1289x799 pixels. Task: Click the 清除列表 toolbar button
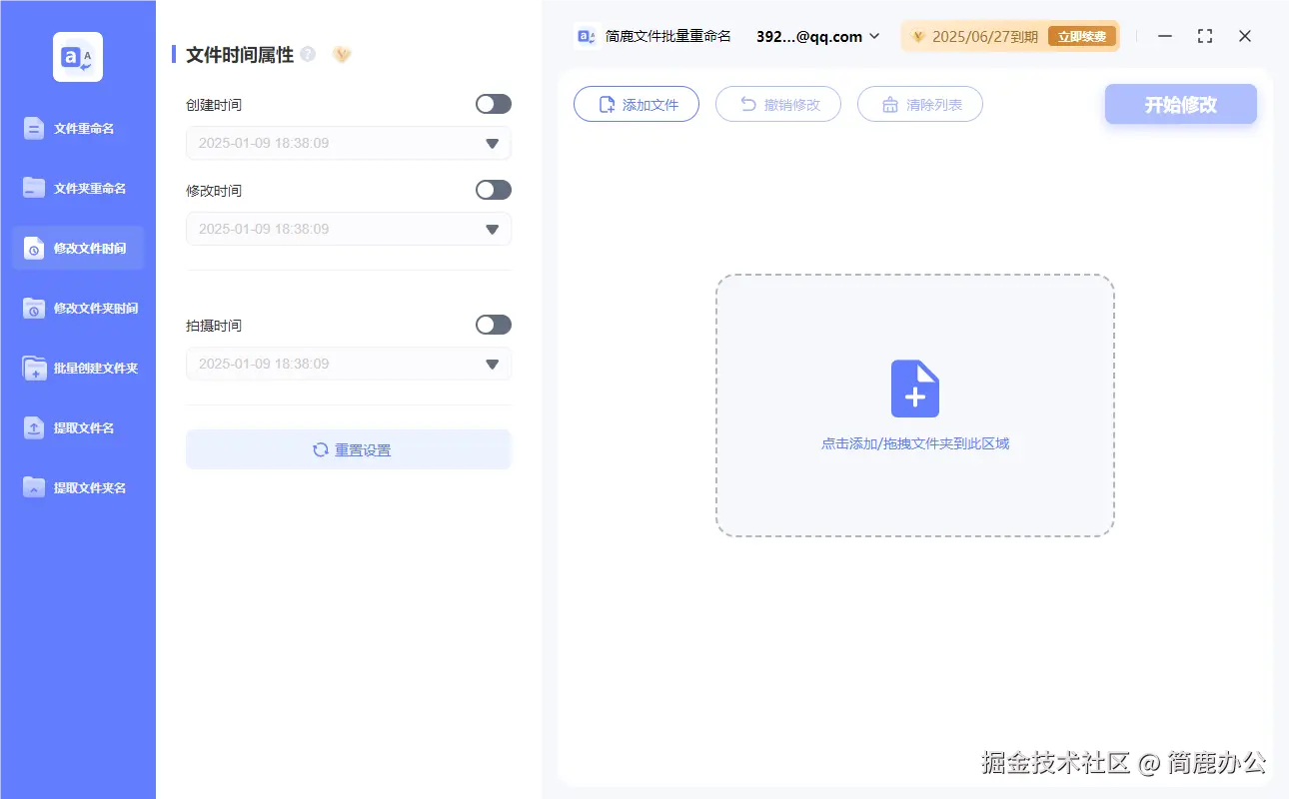(919, 103)
